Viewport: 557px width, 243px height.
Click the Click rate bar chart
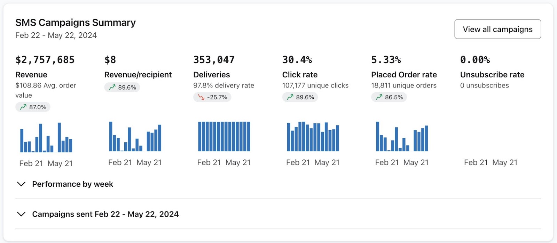point(313,136)
